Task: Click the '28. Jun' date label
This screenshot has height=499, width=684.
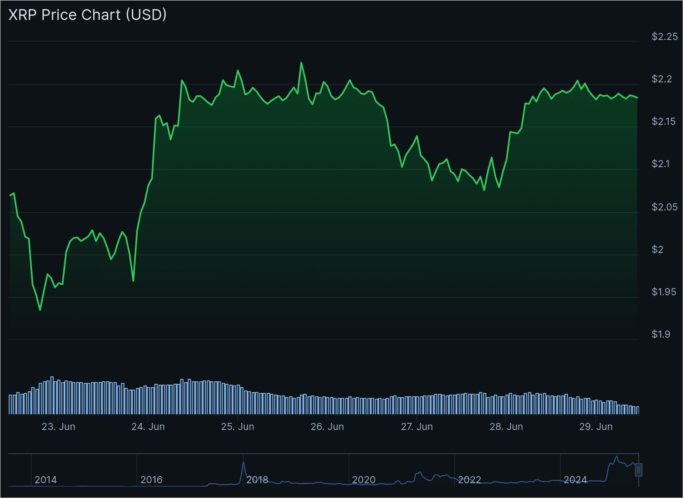Action: 506,427
